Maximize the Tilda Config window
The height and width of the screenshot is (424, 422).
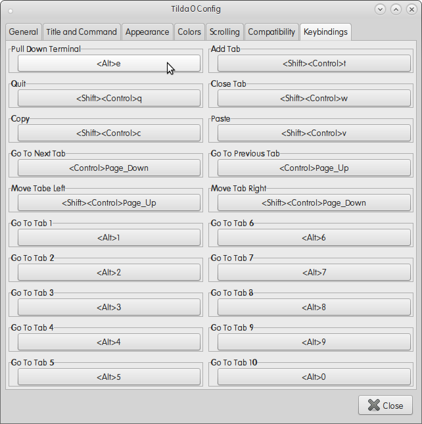click(396, 9)
